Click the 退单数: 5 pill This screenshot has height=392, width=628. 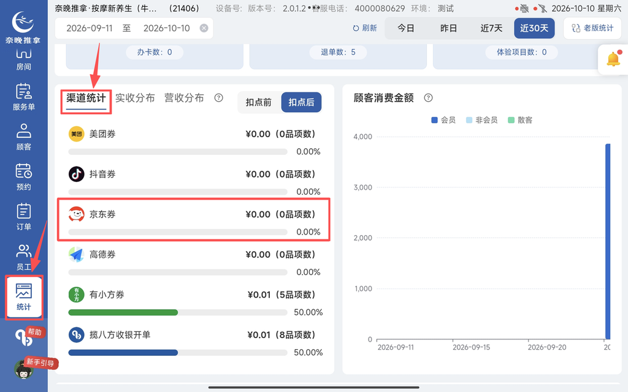338,52
